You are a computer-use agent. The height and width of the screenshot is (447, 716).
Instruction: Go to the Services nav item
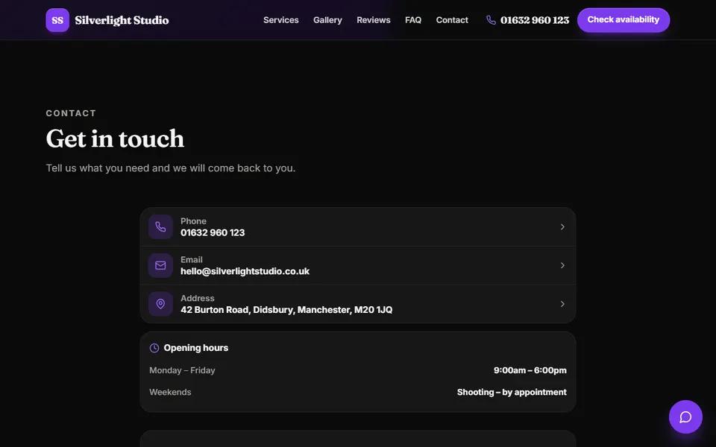[281, 20]
